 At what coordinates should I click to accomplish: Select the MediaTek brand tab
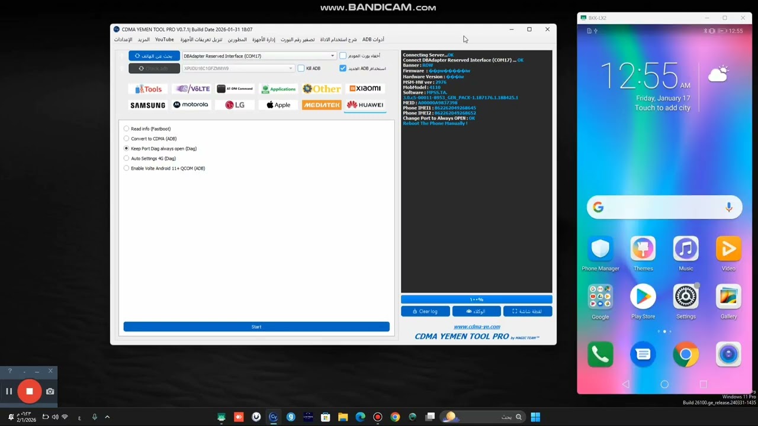point(322,105)
